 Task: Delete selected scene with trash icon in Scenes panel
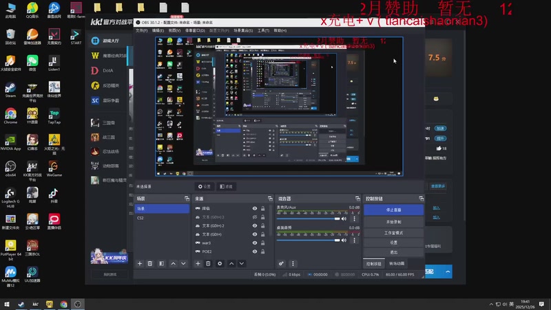[x=150, y=264]
